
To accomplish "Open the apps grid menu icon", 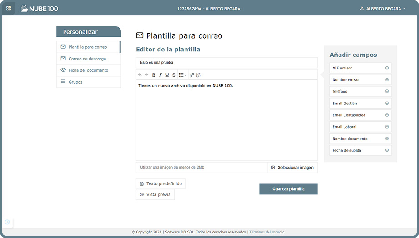I will [x=9, y=8].
